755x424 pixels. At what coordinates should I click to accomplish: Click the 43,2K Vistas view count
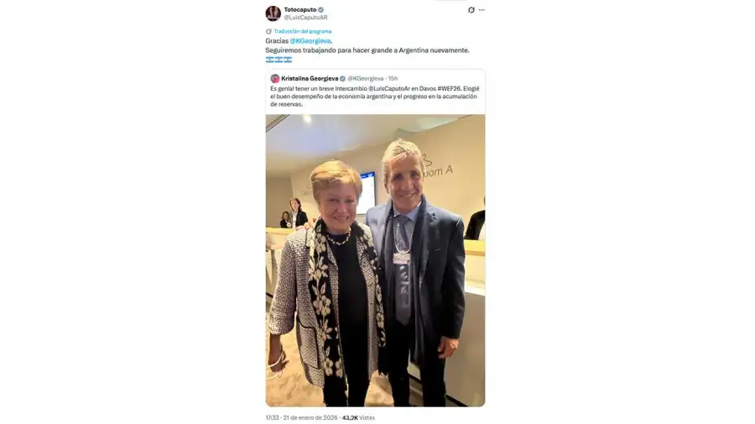358,418
